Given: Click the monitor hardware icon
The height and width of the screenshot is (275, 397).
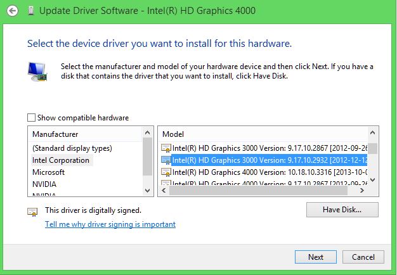Looking at the screenshot, I should pos(37,72).
